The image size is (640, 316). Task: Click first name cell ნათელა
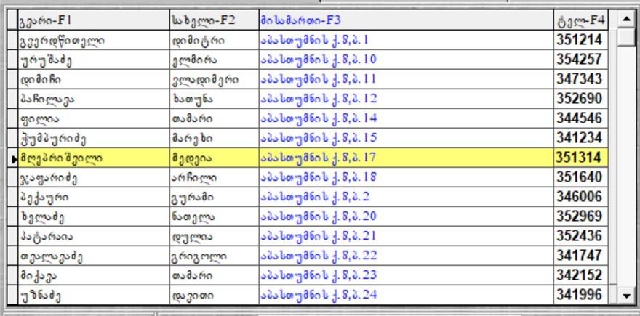click(x=215, y=216)
